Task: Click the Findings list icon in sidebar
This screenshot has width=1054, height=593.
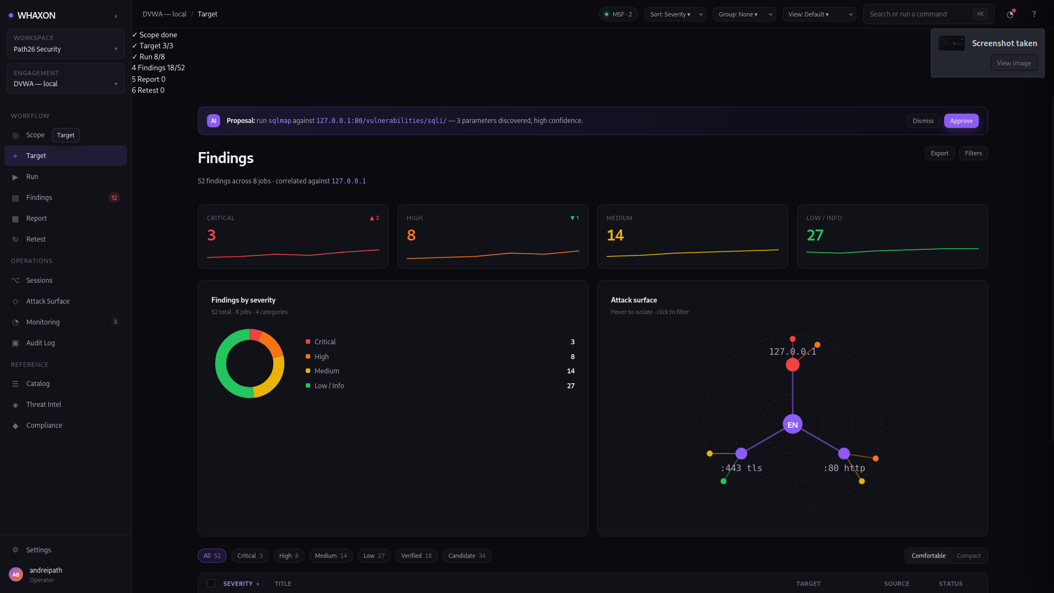Action: pos(15,198)
